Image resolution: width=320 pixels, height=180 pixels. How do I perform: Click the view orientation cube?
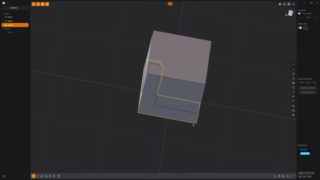click(x=290, y=13)
